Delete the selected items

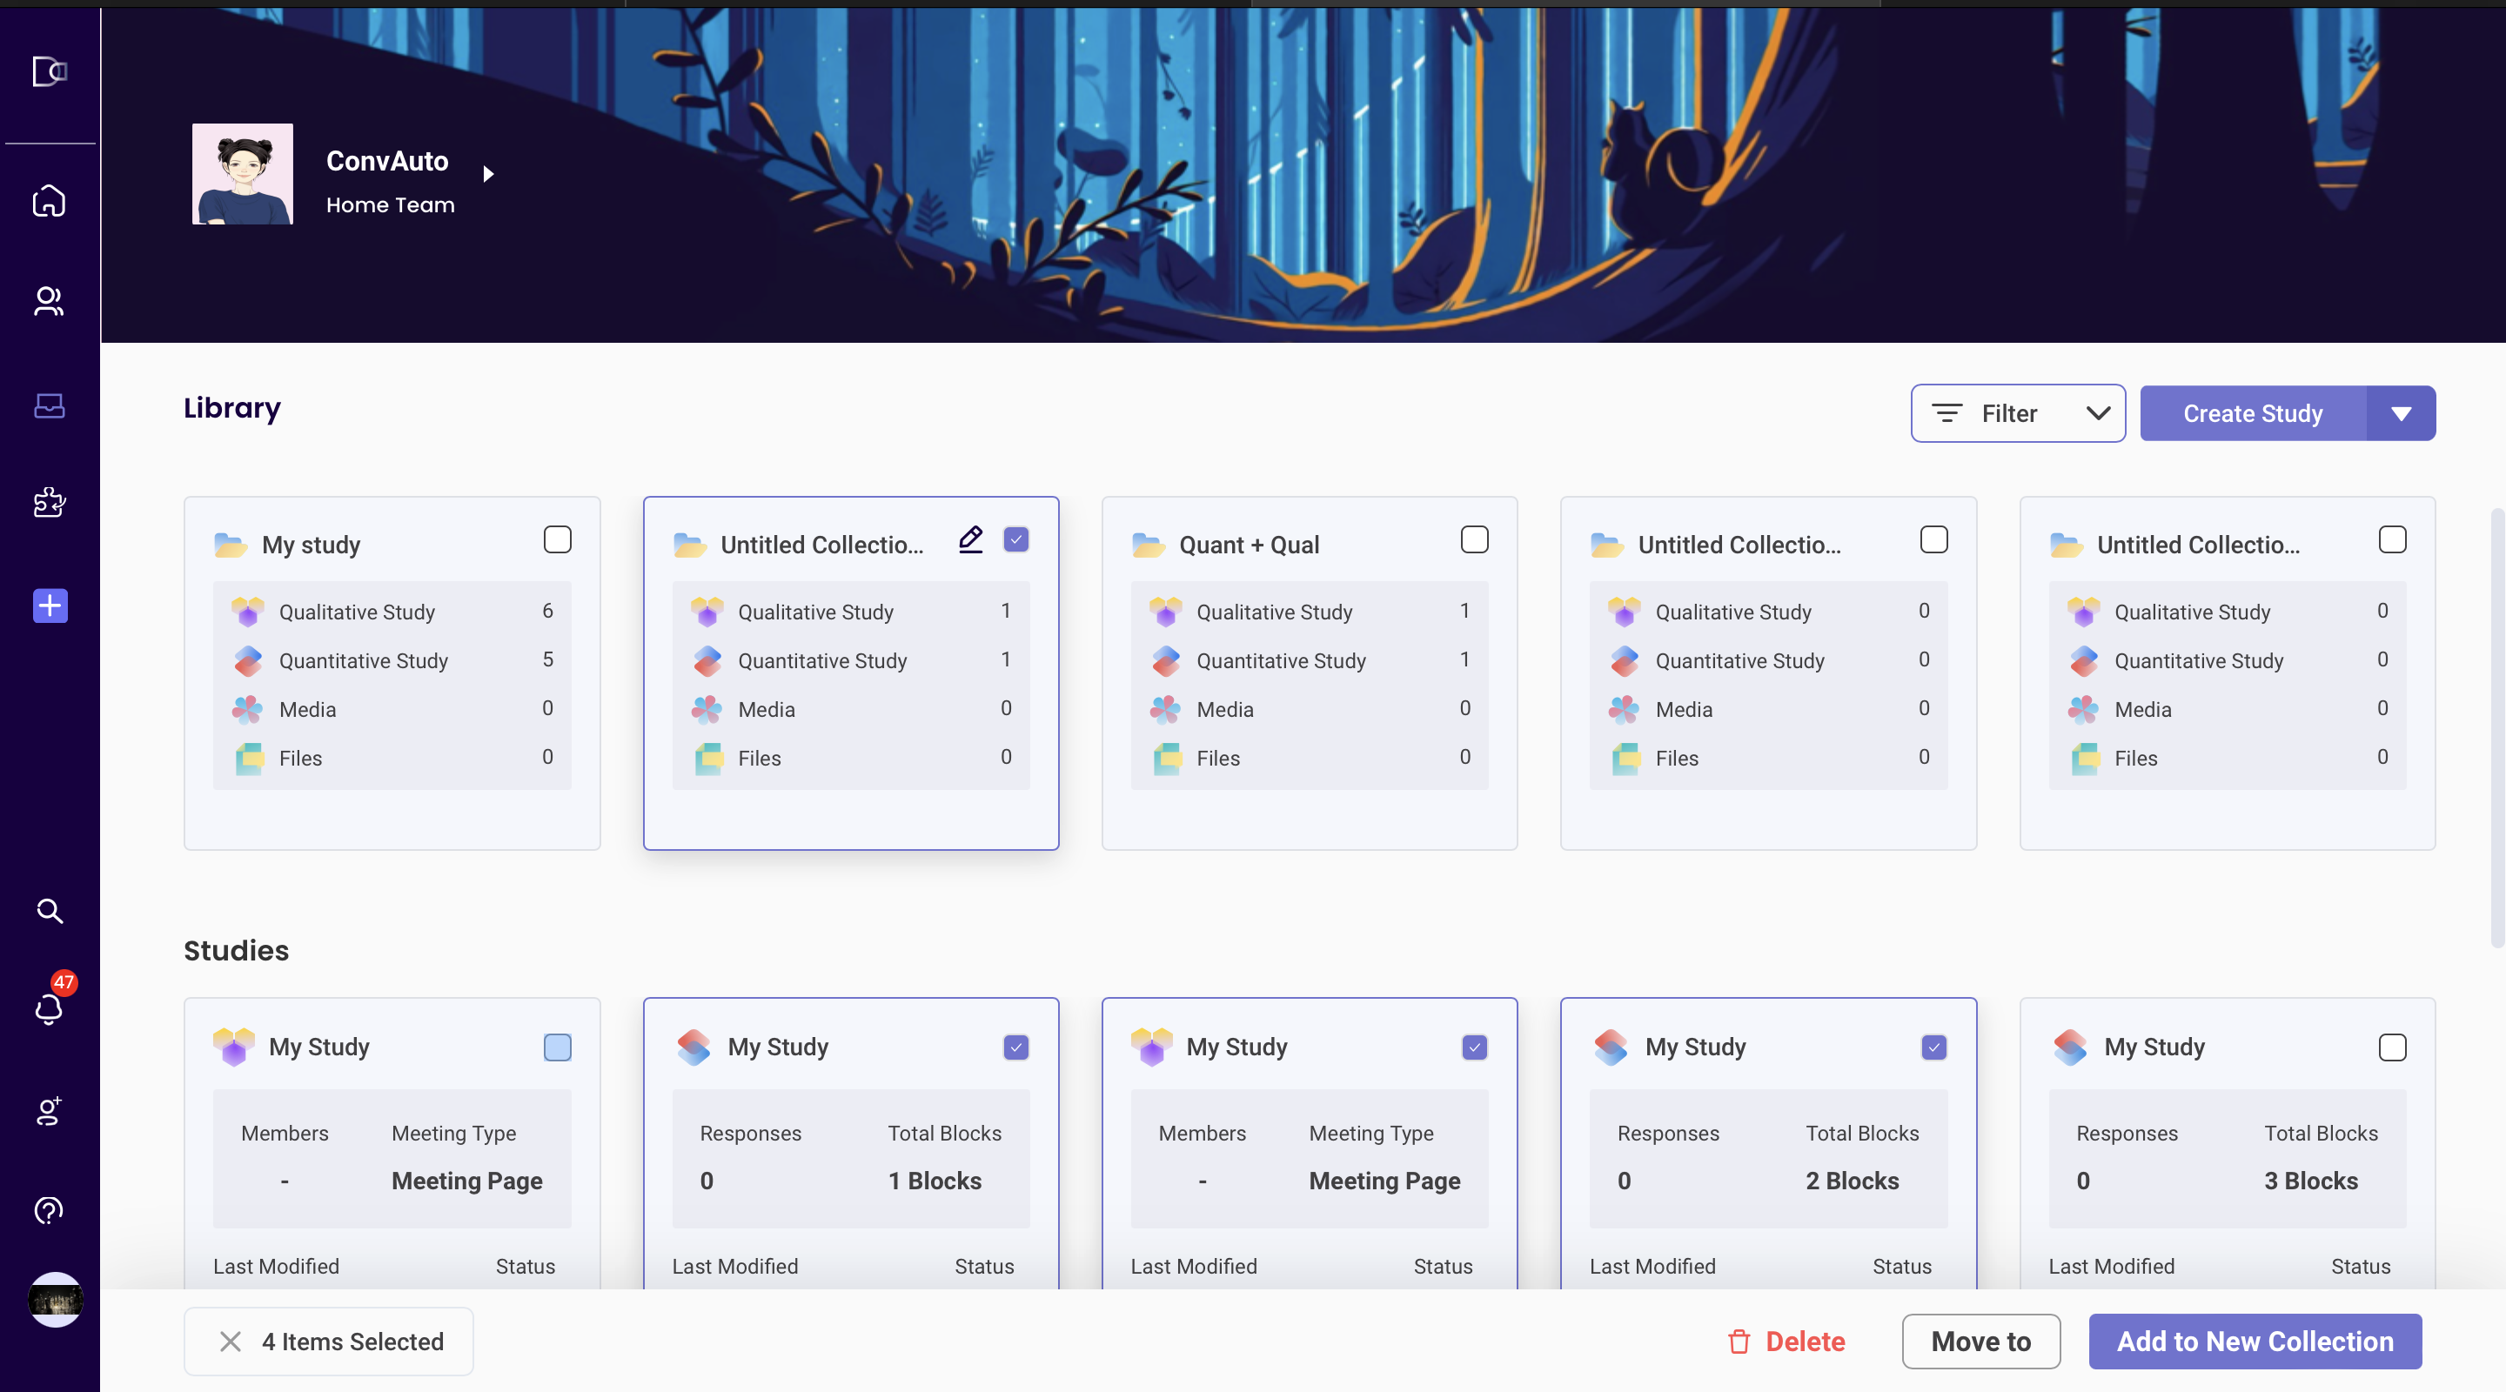point(1786,1342)
